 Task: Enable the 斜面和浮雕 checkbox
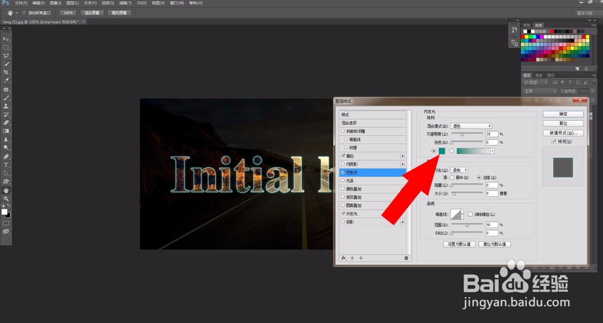point(343,131)
